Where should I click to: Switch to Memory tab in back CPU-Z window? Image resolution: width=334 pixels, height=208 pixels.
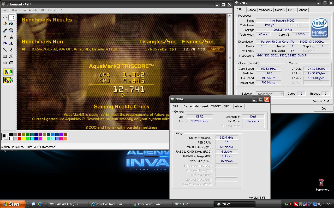tap(280, 10)
